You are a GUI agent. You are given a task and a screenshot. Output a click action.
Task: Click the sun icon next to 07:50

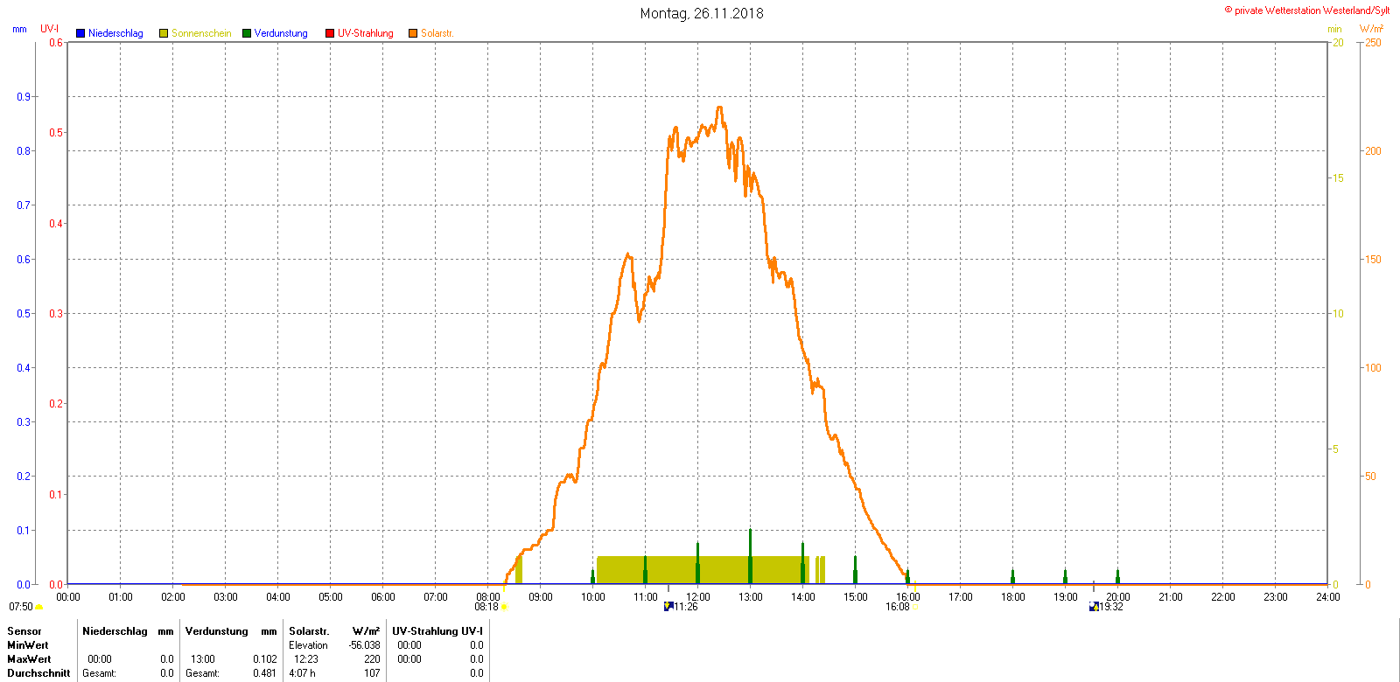click(39, 607)
